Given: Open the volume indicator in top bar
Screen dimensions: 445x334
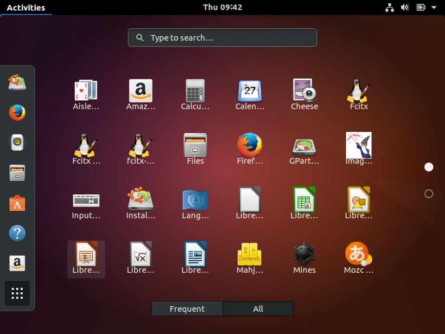Looking at the screenshot, I should pos(405,7).
